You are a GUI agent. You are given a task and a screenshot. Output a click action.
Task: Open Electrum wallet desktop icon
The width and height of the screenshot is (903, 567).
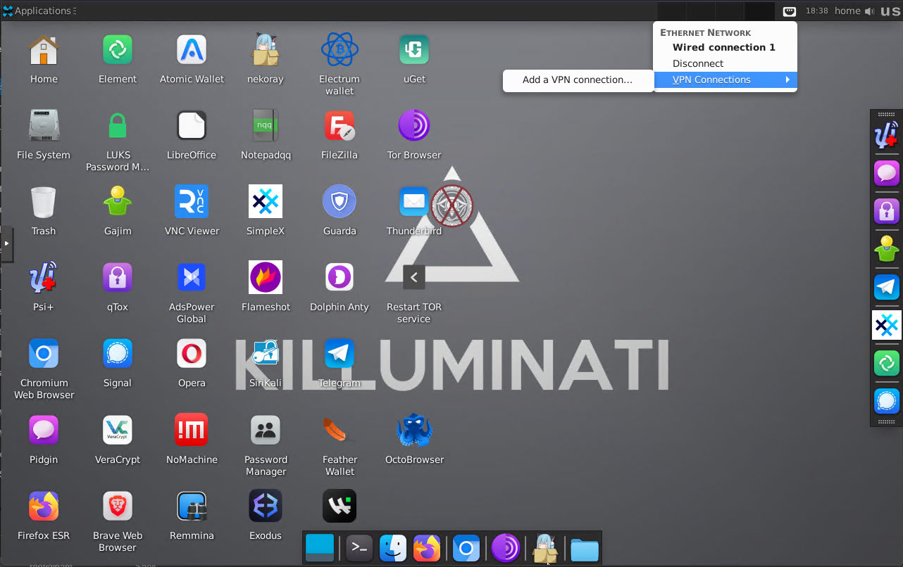[x=340, y=50]
